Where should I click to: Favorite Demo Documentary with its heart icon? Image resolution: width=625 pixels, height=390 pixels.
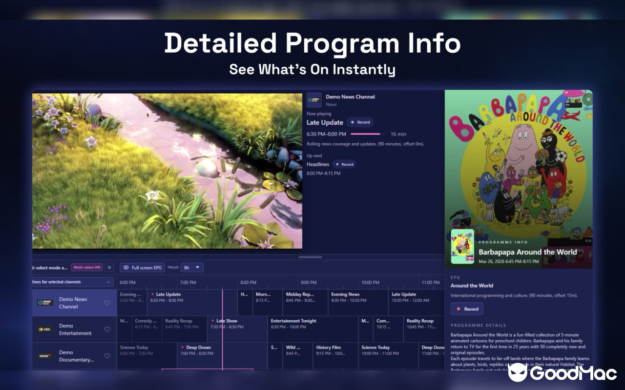[x=107, y=356]
